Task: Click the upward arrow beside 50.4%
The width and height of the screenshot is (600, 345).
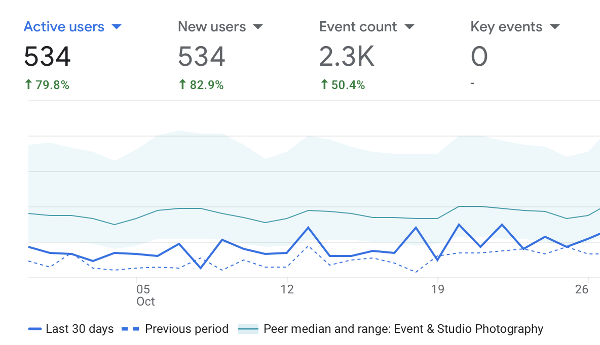Action: click(x=324, y=84)
